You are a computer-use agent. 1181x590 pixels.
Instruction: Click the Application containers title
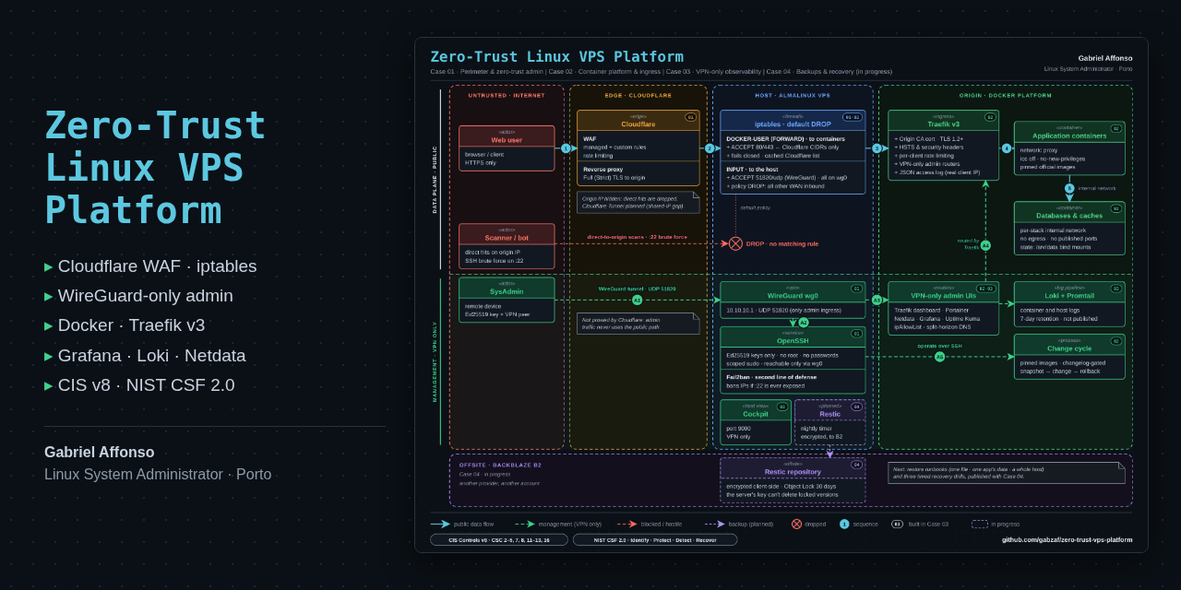pyautogui.click(x=1069, y=136)
